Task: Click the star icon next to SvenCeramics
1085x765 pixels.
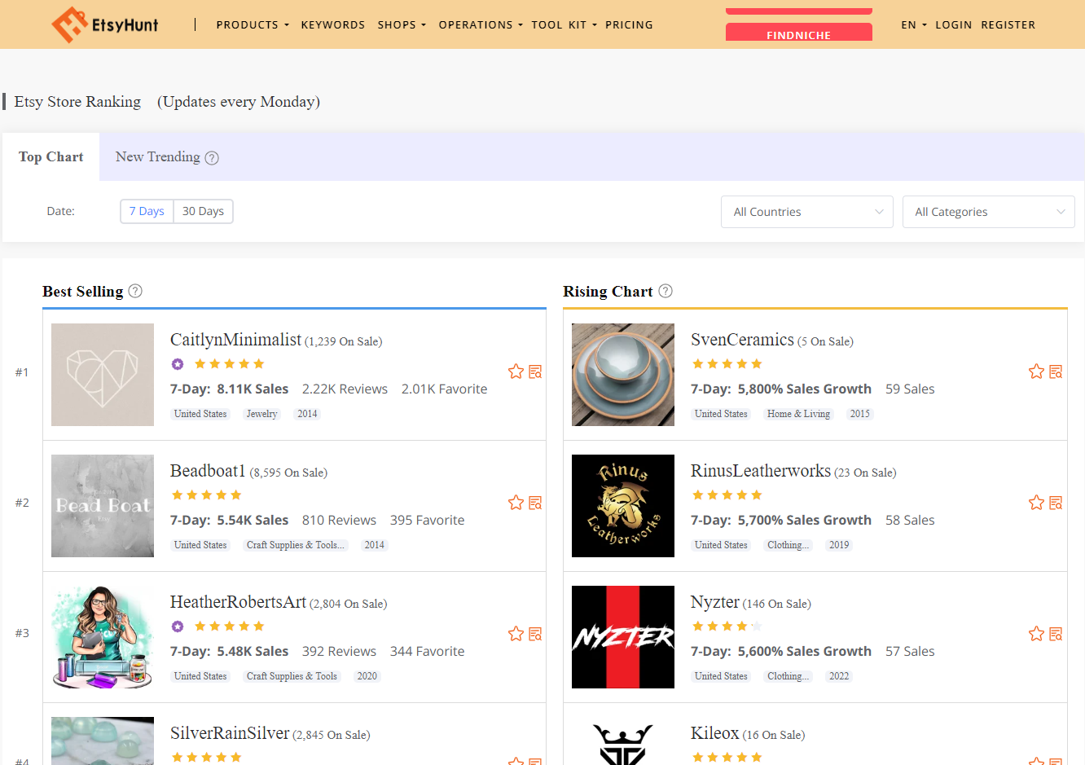Action: [1036, 371]
